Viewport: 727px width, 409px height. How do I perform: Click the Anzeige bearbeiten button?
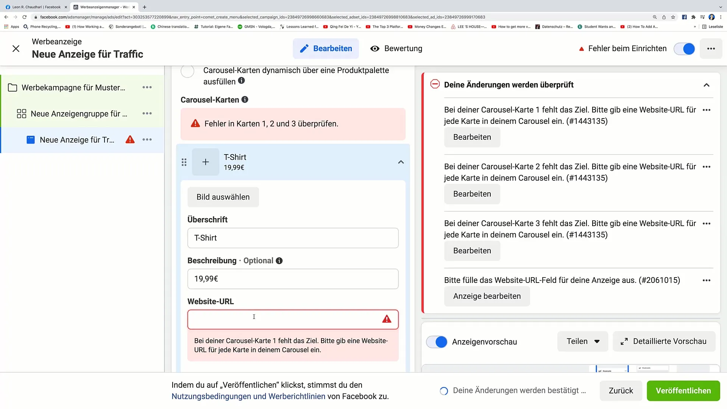pos(487,296)
